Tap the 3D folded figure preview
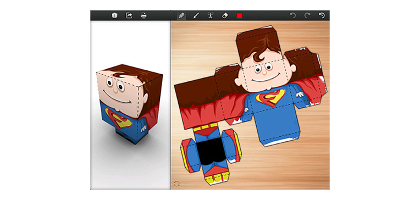 tap(130, 103)
